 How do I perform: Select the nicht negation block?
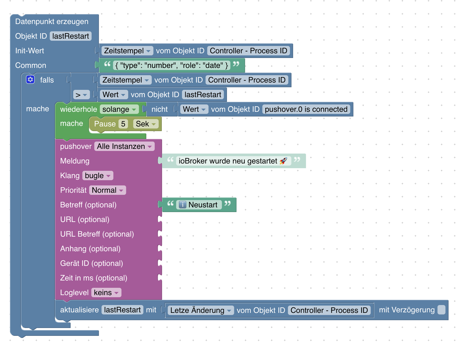(x=159, y=109)
